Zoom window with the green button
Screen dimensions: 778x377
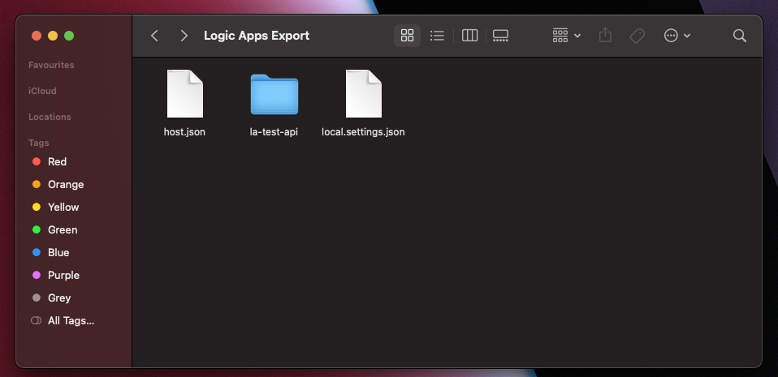69,36
